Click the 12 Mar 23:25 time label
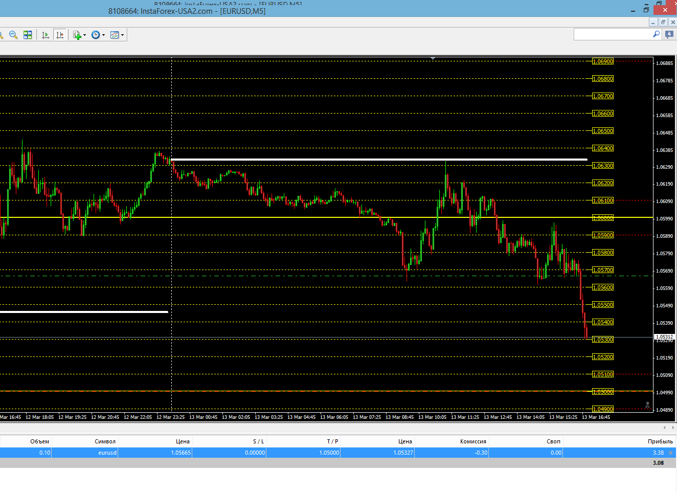The height and width of the screenshot is (493, 677). pos(170,417)
